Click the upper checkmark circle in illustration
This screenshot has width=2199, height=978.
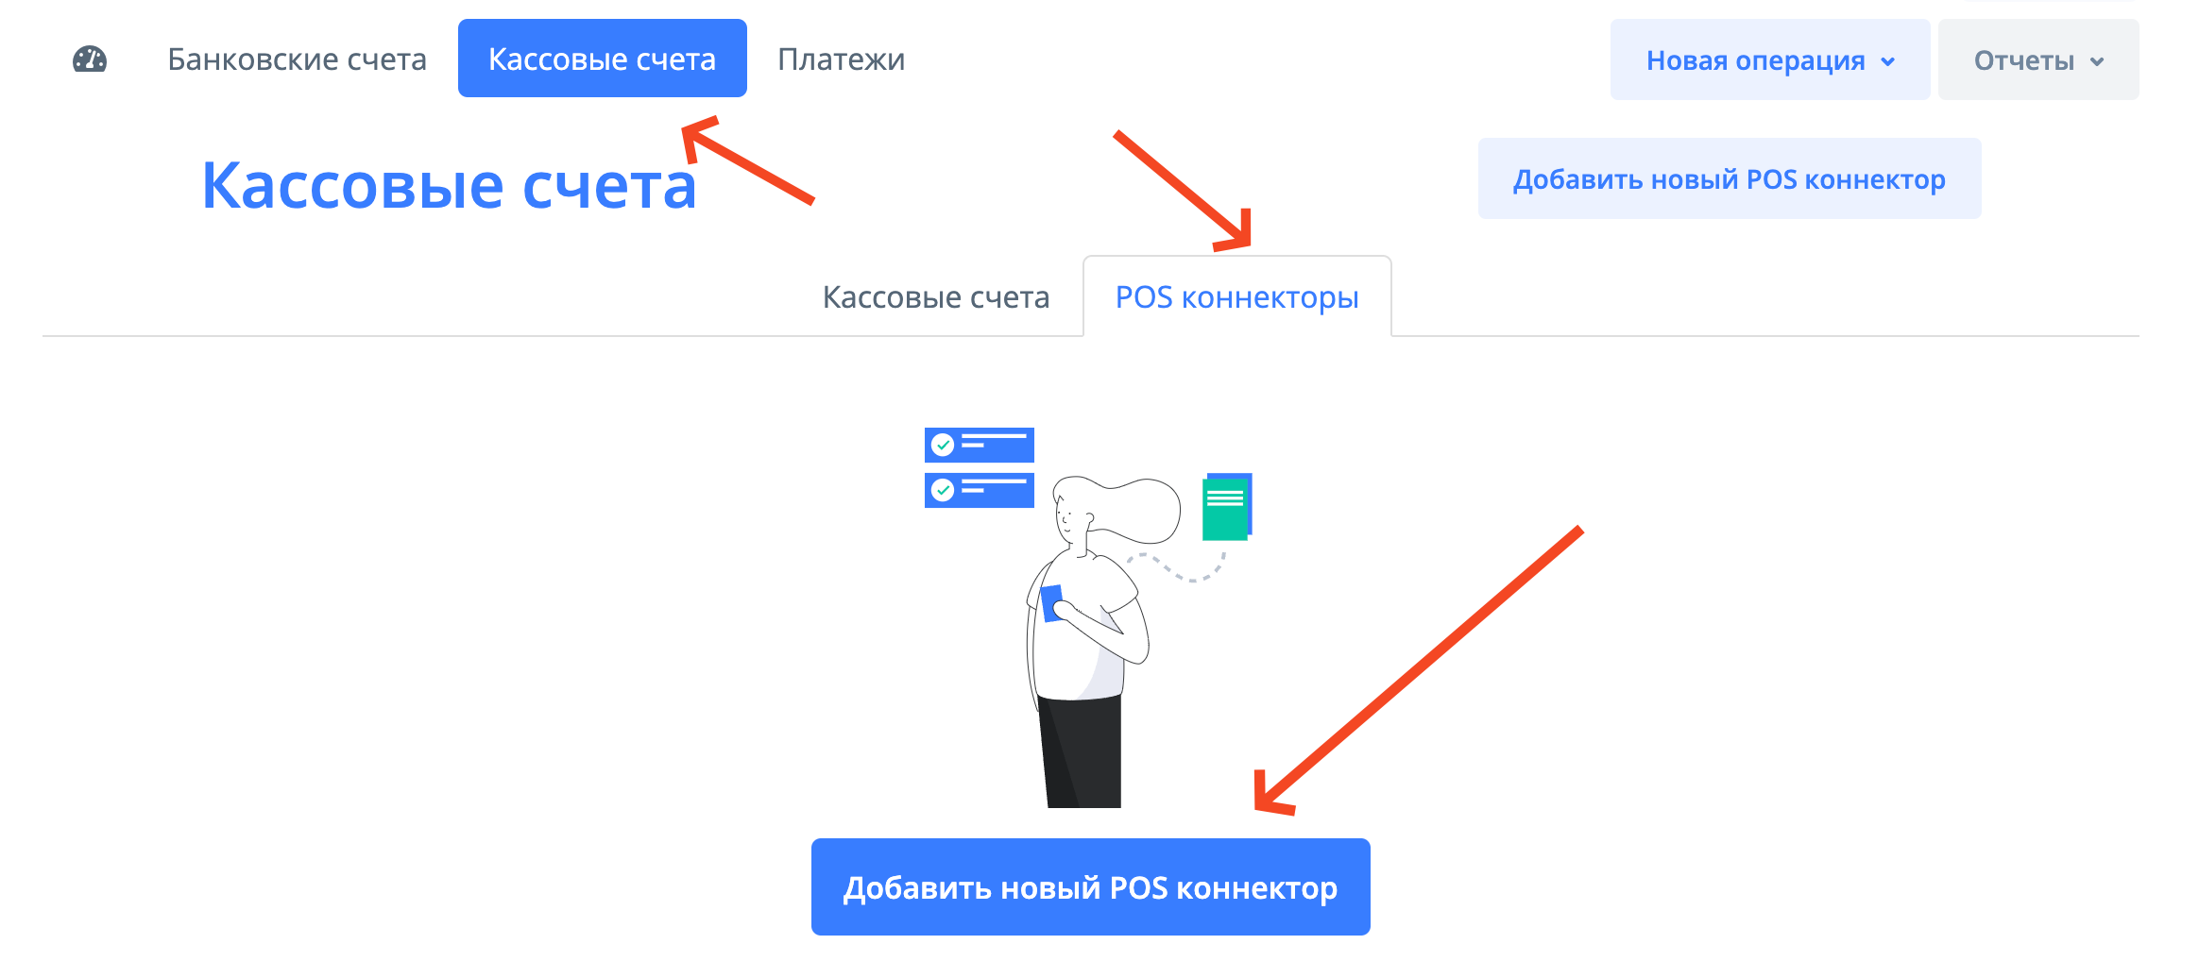tap(943, 445)
